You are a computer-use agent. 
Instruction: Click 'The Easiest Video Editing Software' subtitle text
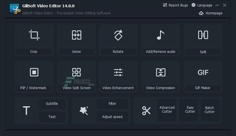coord(83,13)
